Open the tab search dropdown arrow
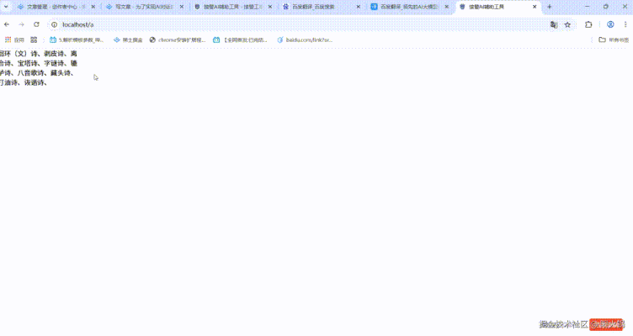Viewport: 633px width, 336px height. click(x=6, y=7)
